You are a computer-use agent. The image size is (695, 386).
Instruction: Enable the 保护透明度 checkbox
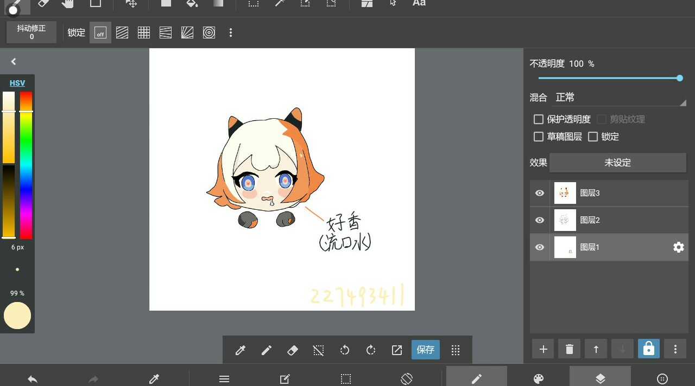pos(539,119)
